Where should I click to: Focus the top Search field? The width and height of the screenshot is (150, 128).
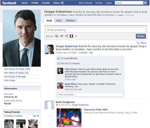129,3
